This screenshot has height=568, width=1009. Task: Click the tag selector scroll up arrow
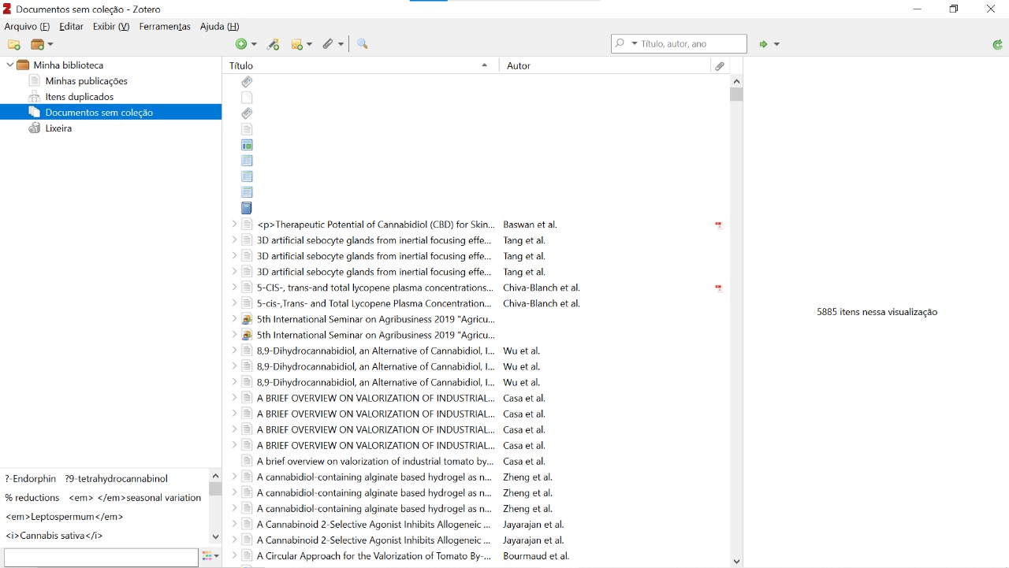[215, 477]
